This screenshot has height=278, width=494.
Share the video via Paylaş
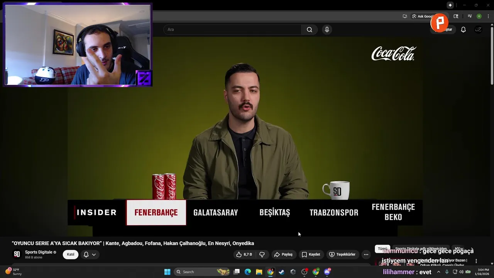coord(283,254)
